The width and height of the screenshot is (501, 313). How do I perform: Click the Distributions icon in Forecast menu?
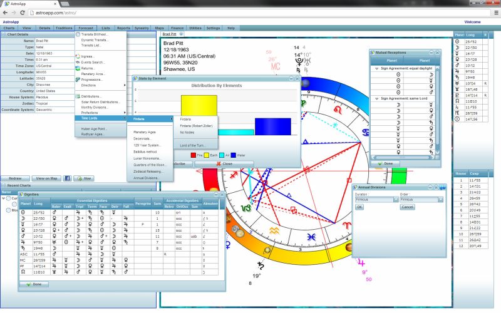pos(78,96)
